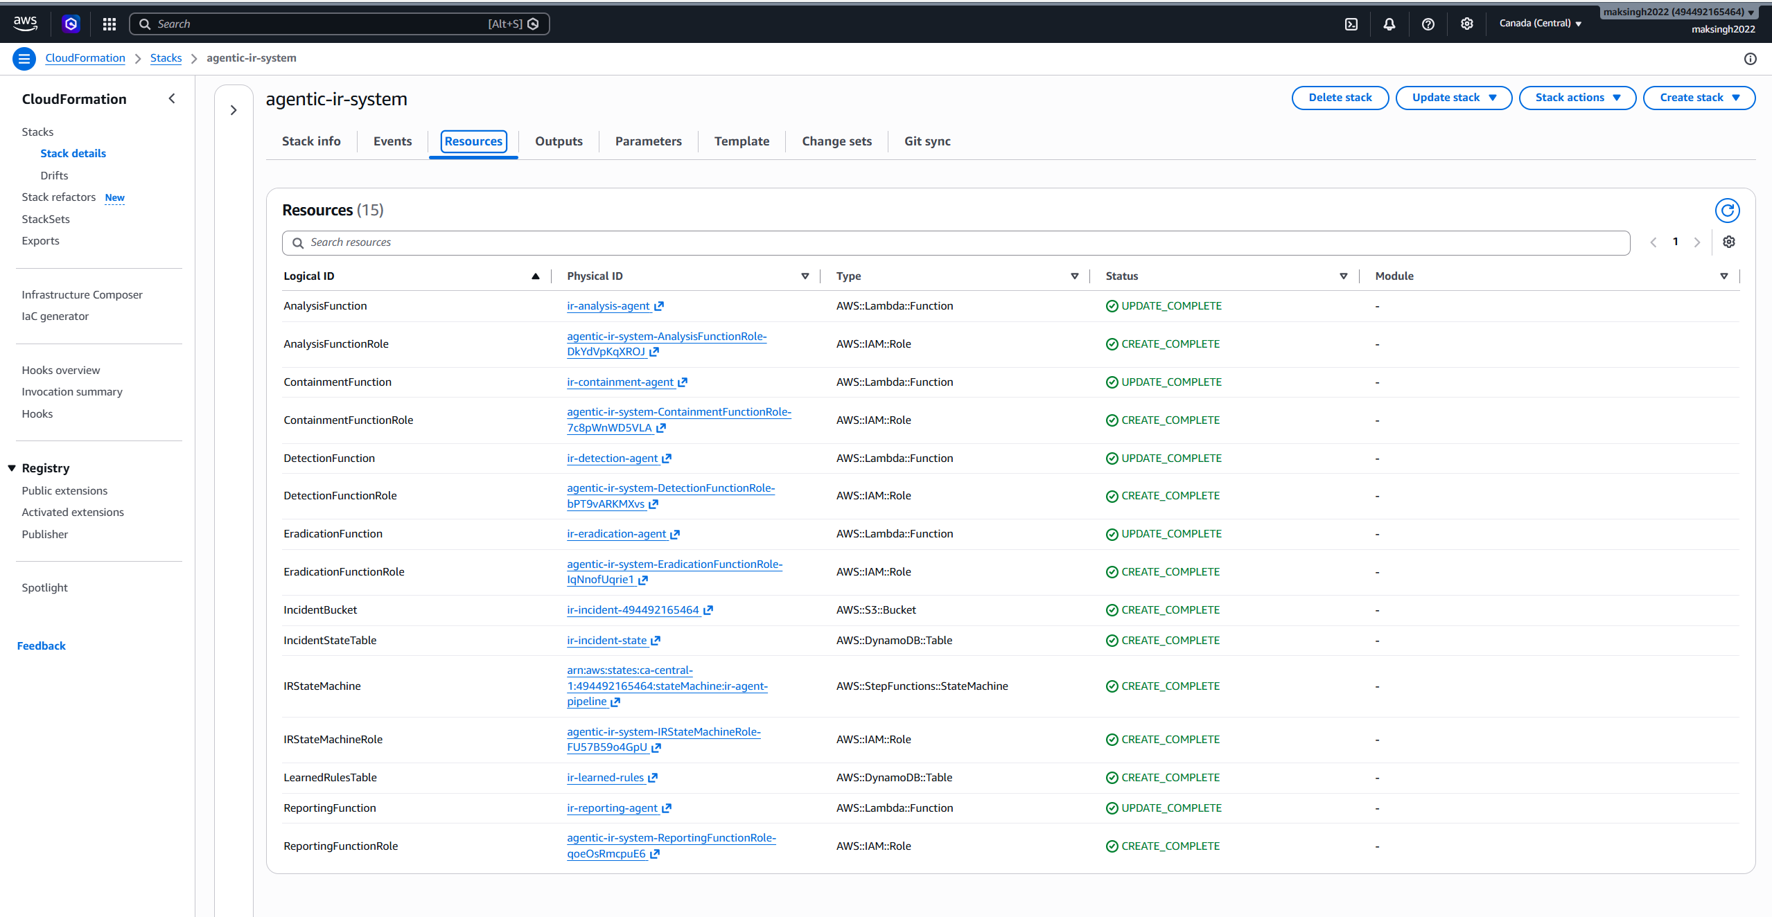Open the info panel icon at right
The height and width of the screenshot is (917, 1772).
(x=1750, y=59)
